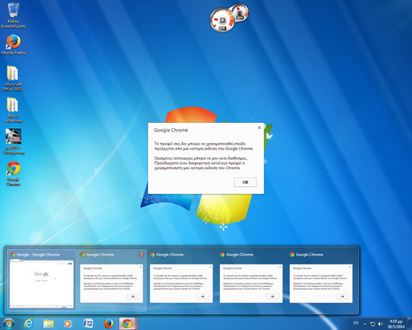This screenshot has height=330, width=412.
Task: Open the EN input language indicator
Action: (x=355, y=323)
